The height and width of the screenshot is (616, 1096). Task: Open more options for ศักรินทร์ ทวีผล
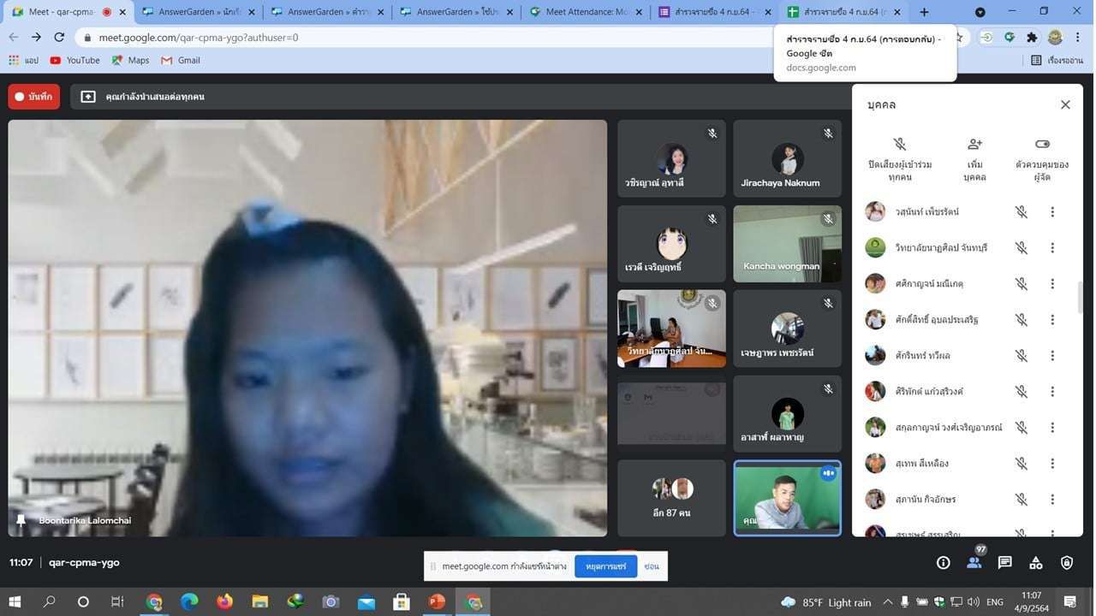click(1052, 356)
